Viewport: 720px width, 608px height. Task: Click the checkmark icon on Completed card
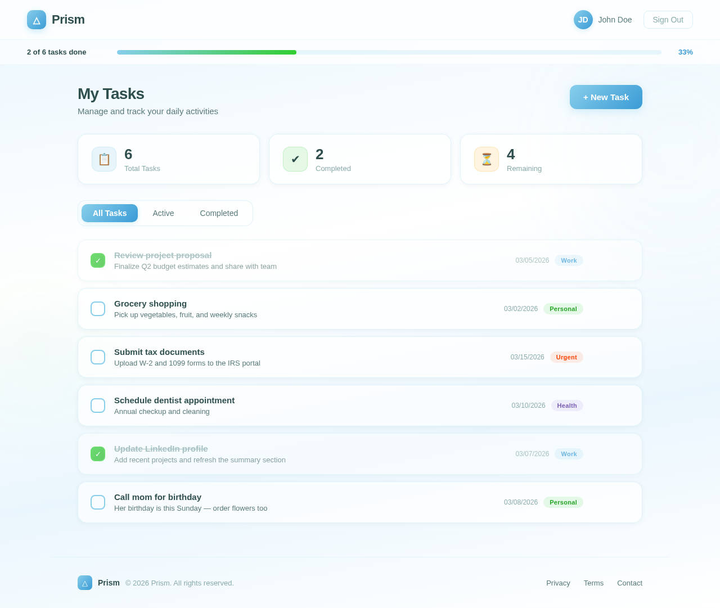click(x=295, y=159)
